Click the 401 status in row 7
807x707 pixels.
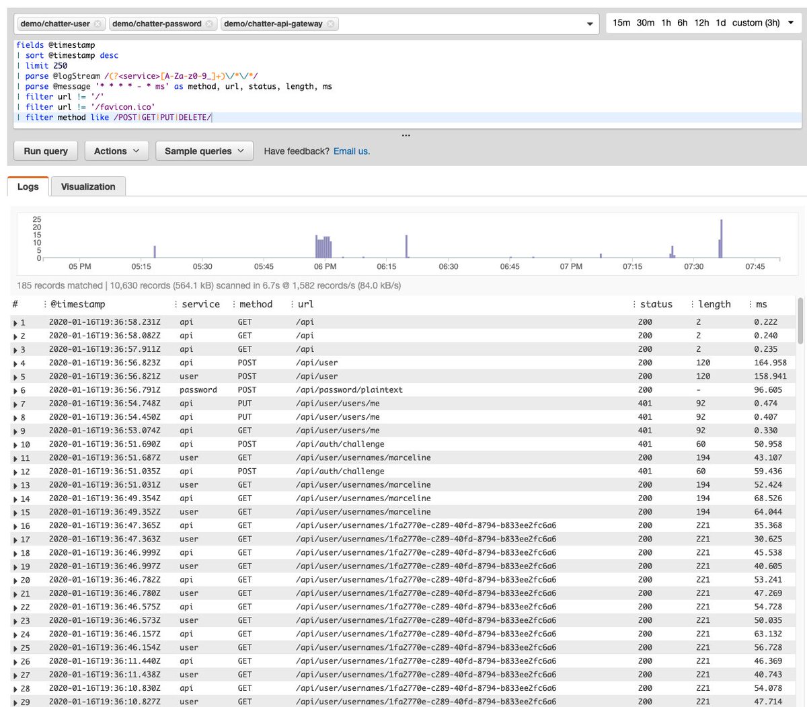645,404
